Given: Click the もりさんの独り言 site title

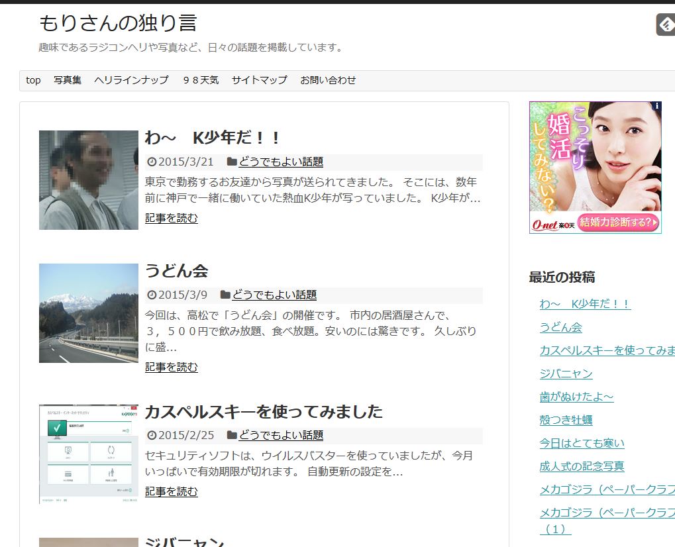Looking at the screenshot, I should tap(118, 23).
